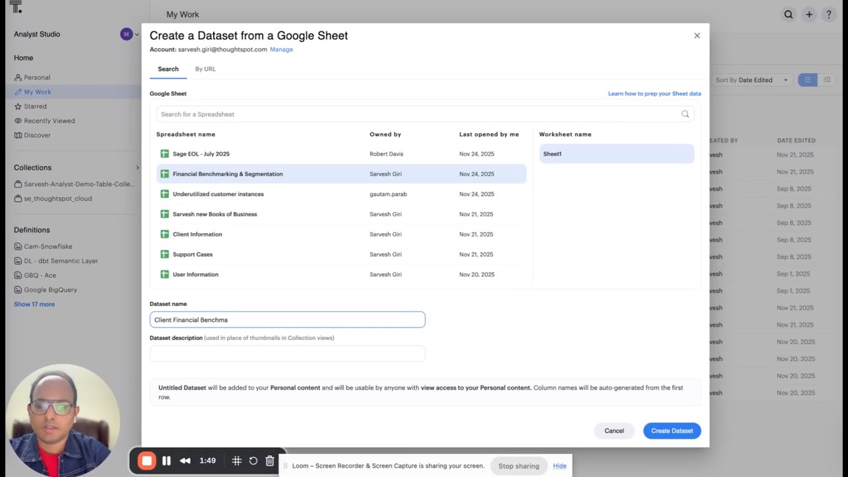Click the ThoughtSpot logo icon
This screenshot has width=848, height=477.
[x=16, y=7]
